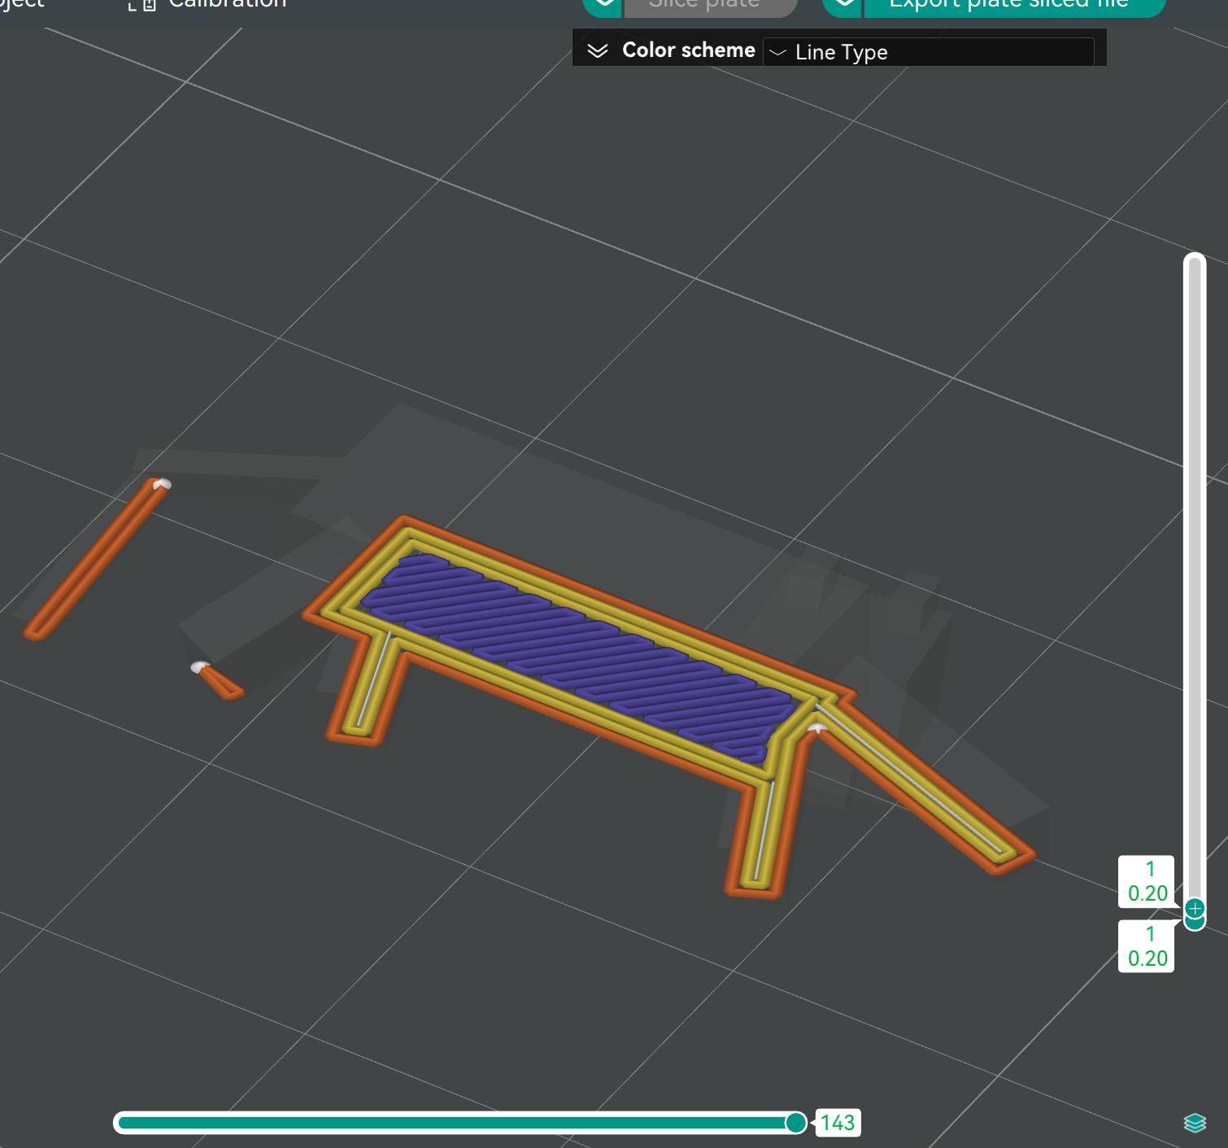Click the Slice plate button
1228x1148 pixels.
tap(710, 7)
